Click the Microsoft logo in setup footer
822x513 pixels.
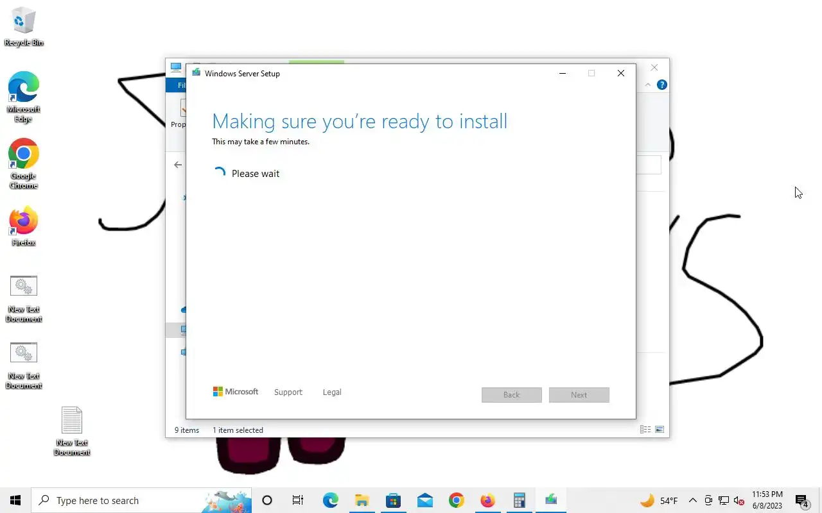pyautogui.click(x=236, y=392)
